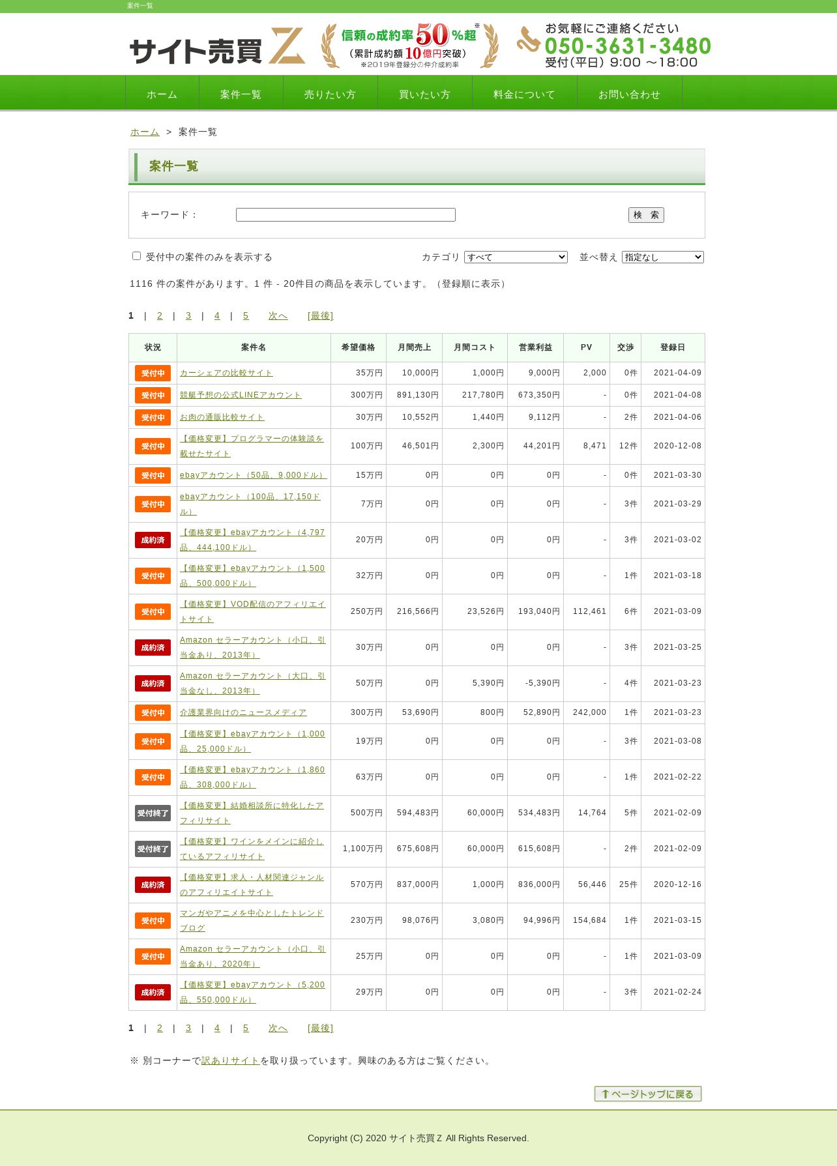Open 買いたい方 in the navigation bar

(x=425, y=94)
